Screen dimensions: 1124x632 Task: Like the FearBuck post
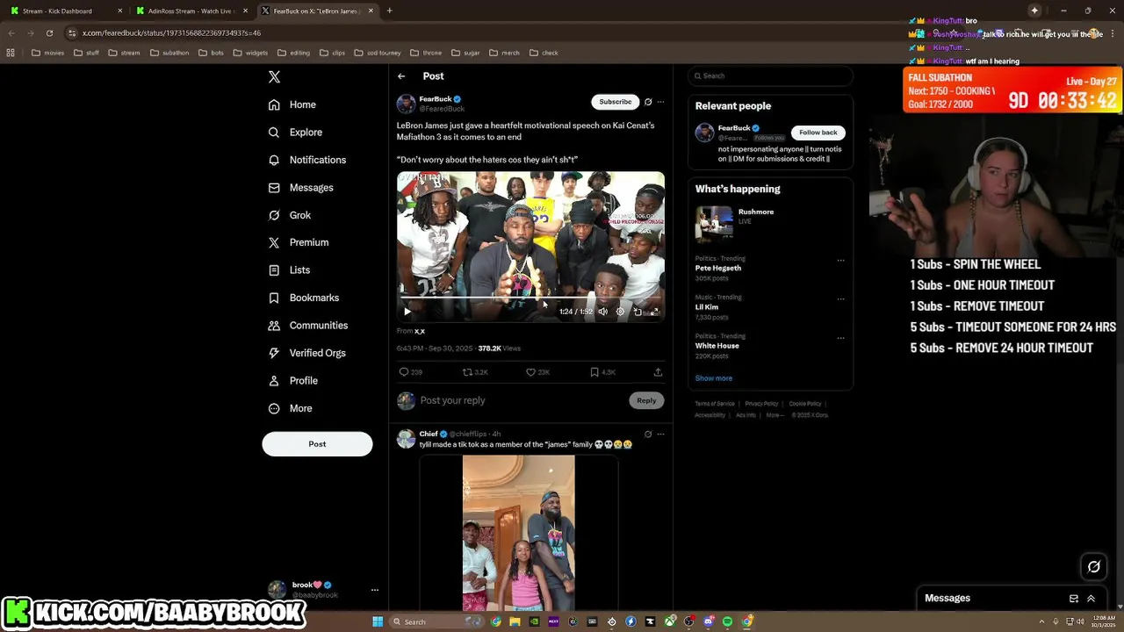[530, 372]
